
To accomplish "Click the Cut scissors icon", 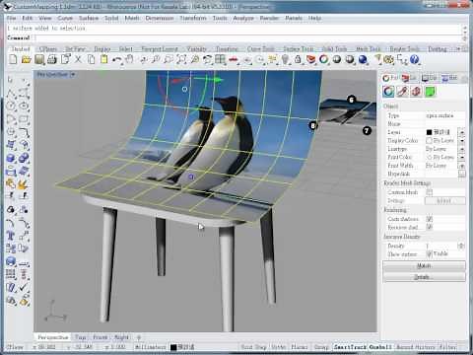I will (x=78, y=59).
